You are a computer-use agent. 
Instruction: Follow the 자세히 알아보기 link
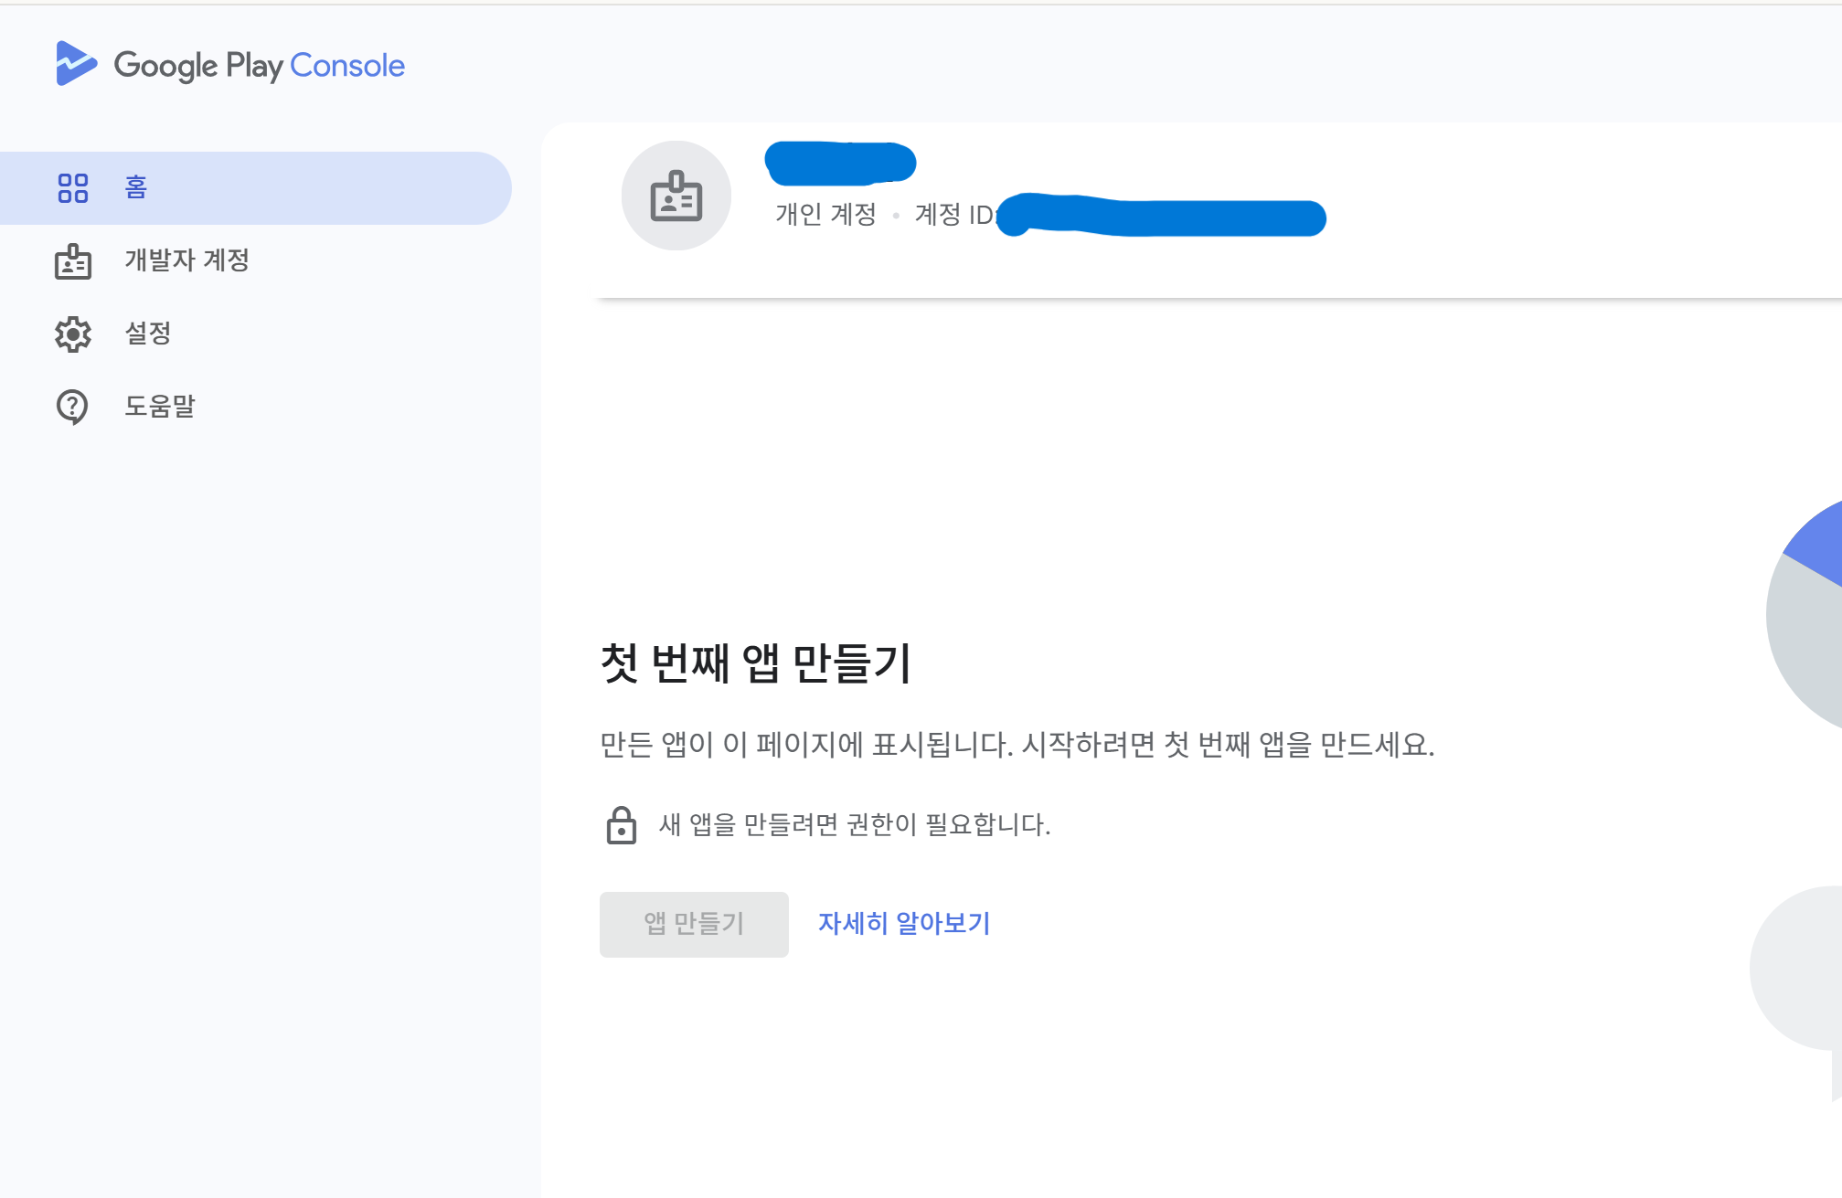(x=903, y=924)
